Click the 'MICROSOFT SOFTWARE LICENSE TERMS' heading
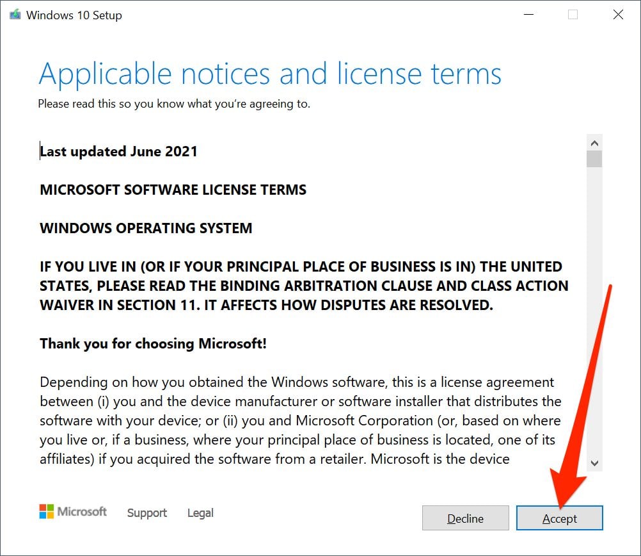 tap(173, 190)
